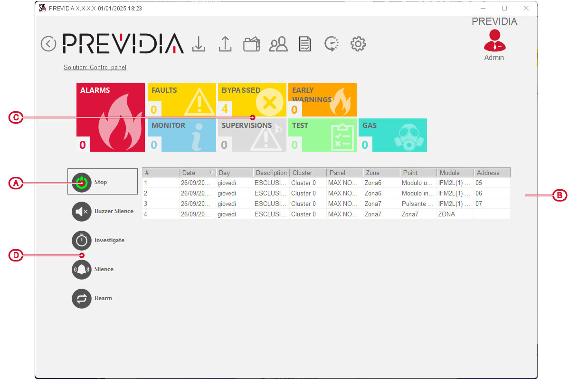
Task: Select the BYPASSED status tile
Action: tap(252, 100)
